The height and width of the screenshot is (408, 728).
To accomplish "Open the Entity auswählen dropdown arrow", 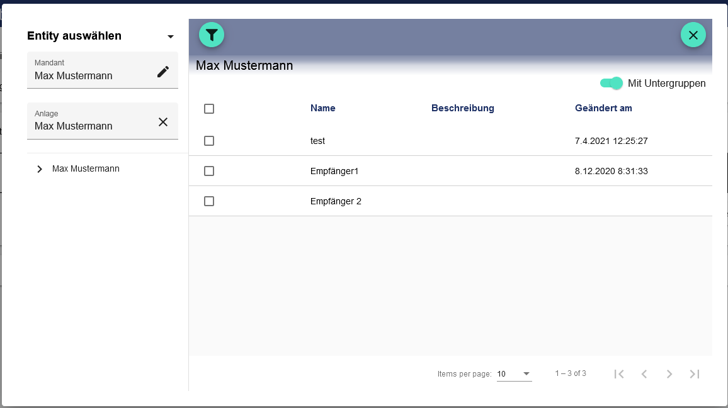I will point(170,36).
